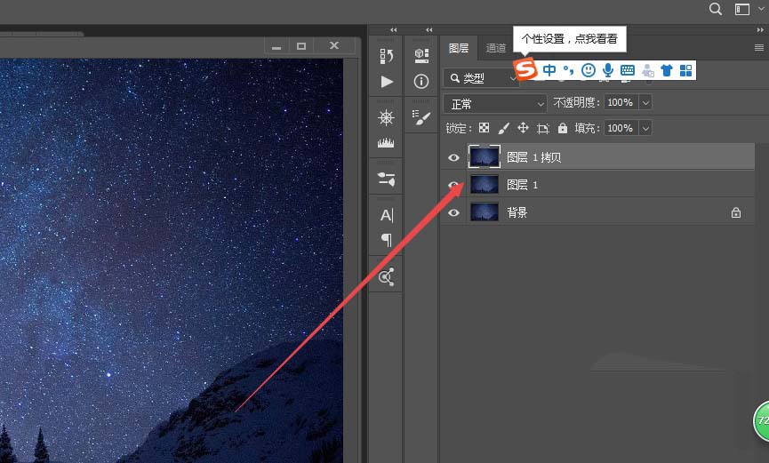Image resolution: width=769 pixels, height=463 pixels.
Task: Click the Sogou input S logo
Action: coord(525,69)
